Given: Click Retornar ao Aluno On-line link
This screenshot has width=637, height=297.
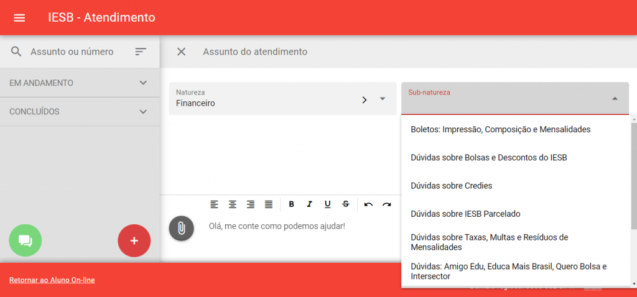Looking at the screenshot, I should point(52,280).
